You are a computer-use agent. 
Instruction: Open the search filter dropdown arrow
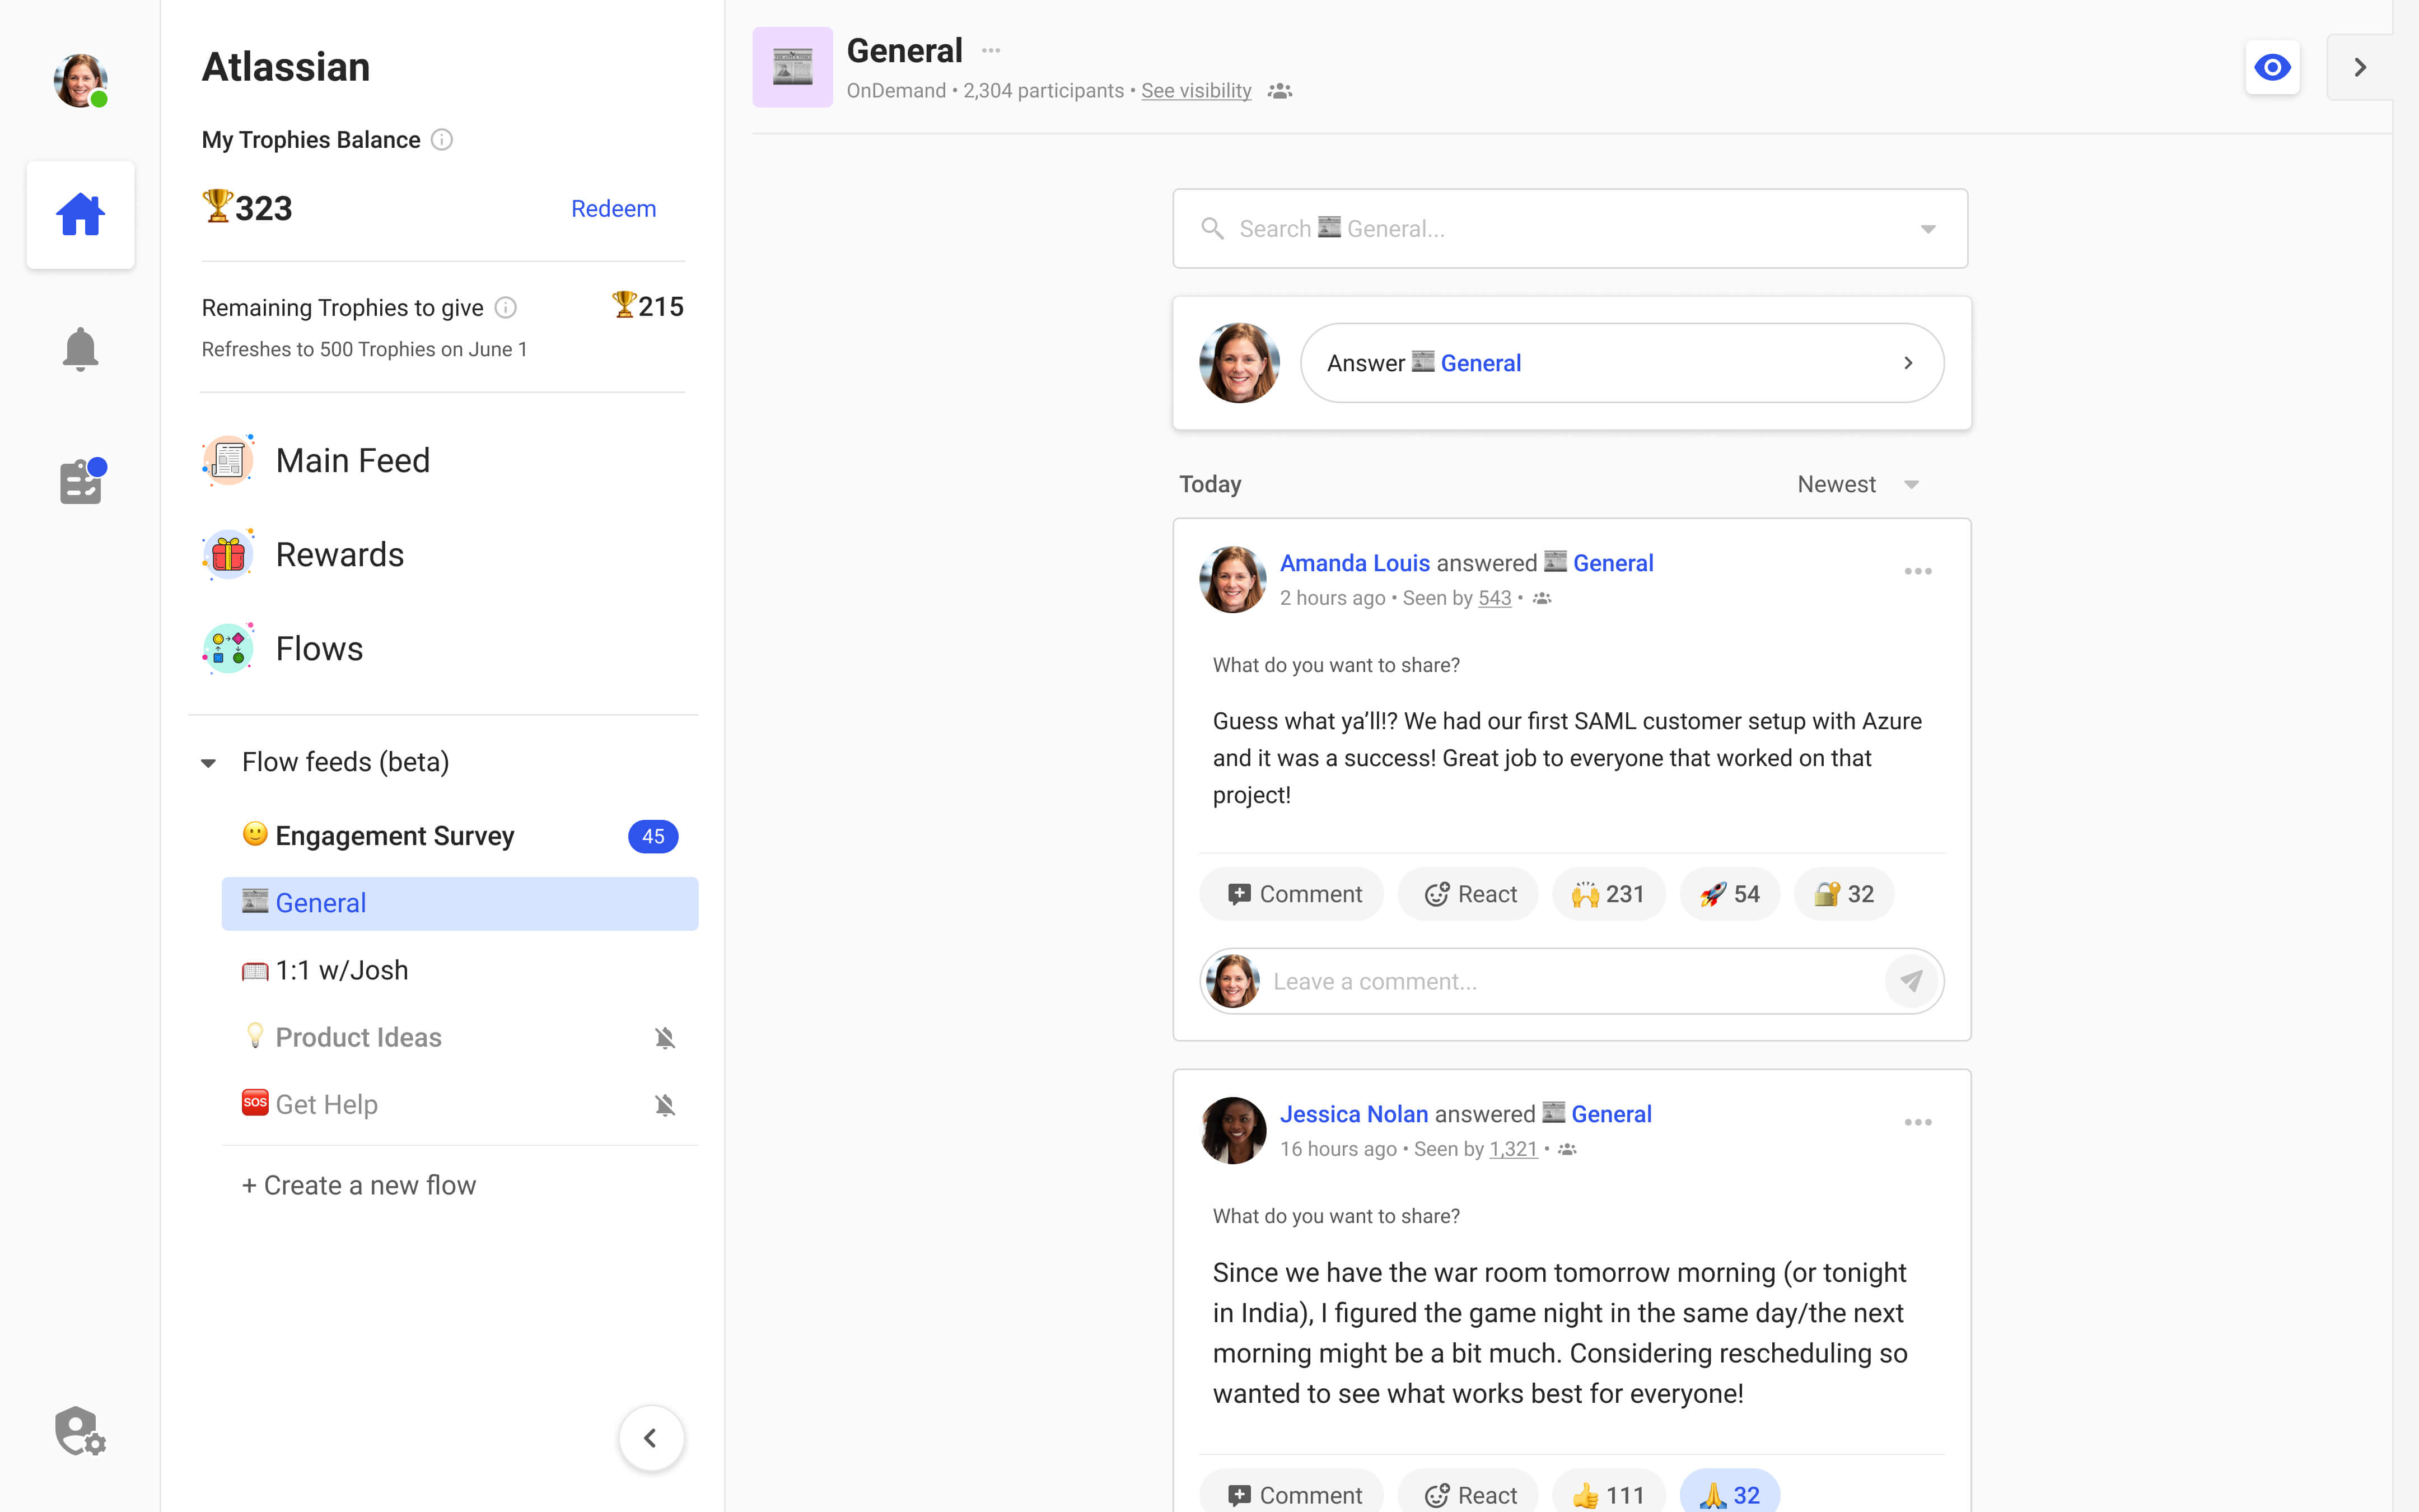tap(1928, 229)
